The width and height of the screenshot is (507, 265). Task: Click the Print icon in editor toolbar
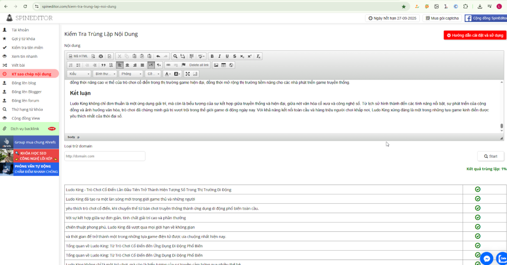(x=101, y=56)
